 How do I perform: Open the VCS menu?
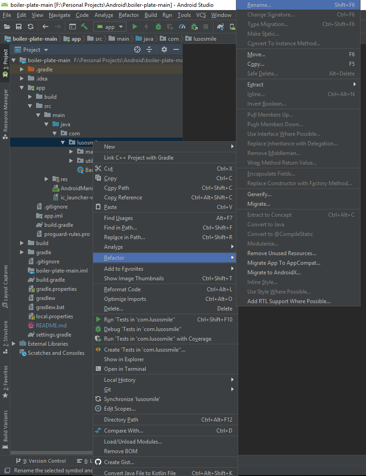point(201,15)
